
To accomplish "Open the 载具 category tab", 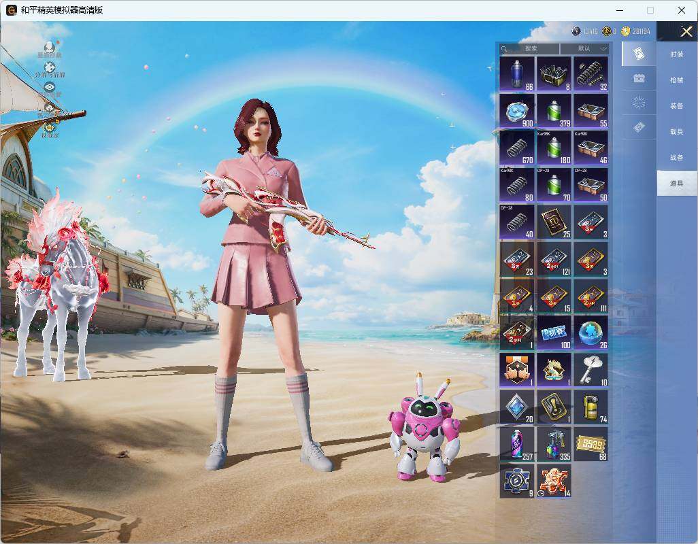I will 677,132.
